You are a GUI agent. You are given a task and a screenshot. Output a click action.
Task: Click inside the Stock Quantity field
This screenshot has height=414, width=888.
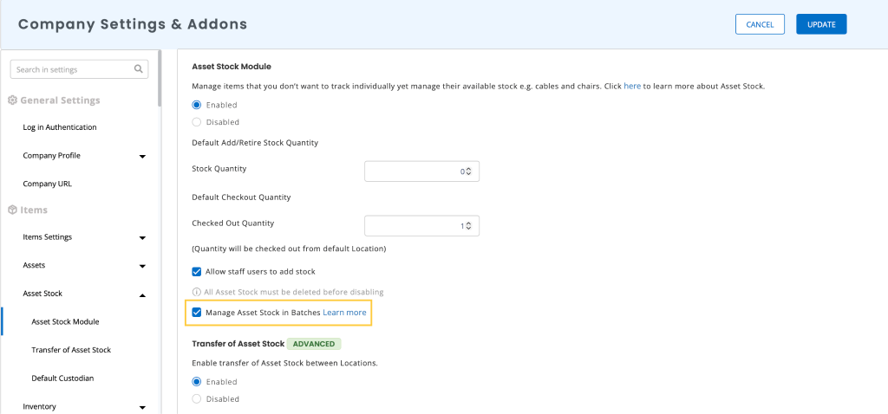[422, 171]
